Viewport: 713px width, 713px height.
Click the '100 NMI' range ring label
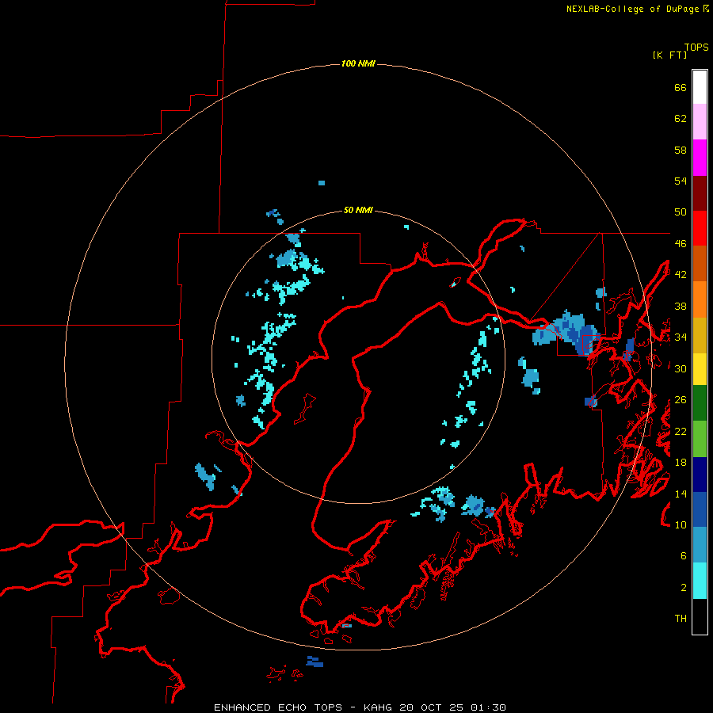coord(358,63)
